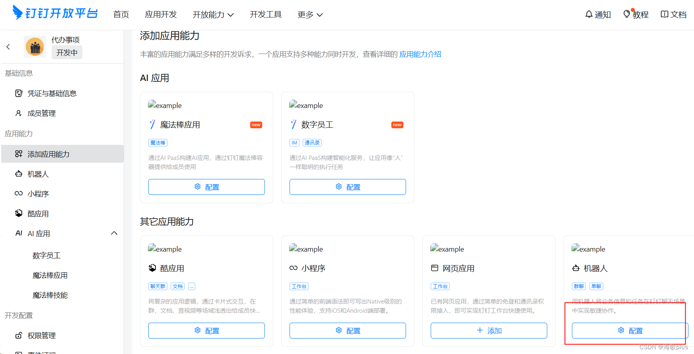This screenshot has height=354, width=694.
Task: Click the 代办事项 app avatar
Action: point(35,47)
